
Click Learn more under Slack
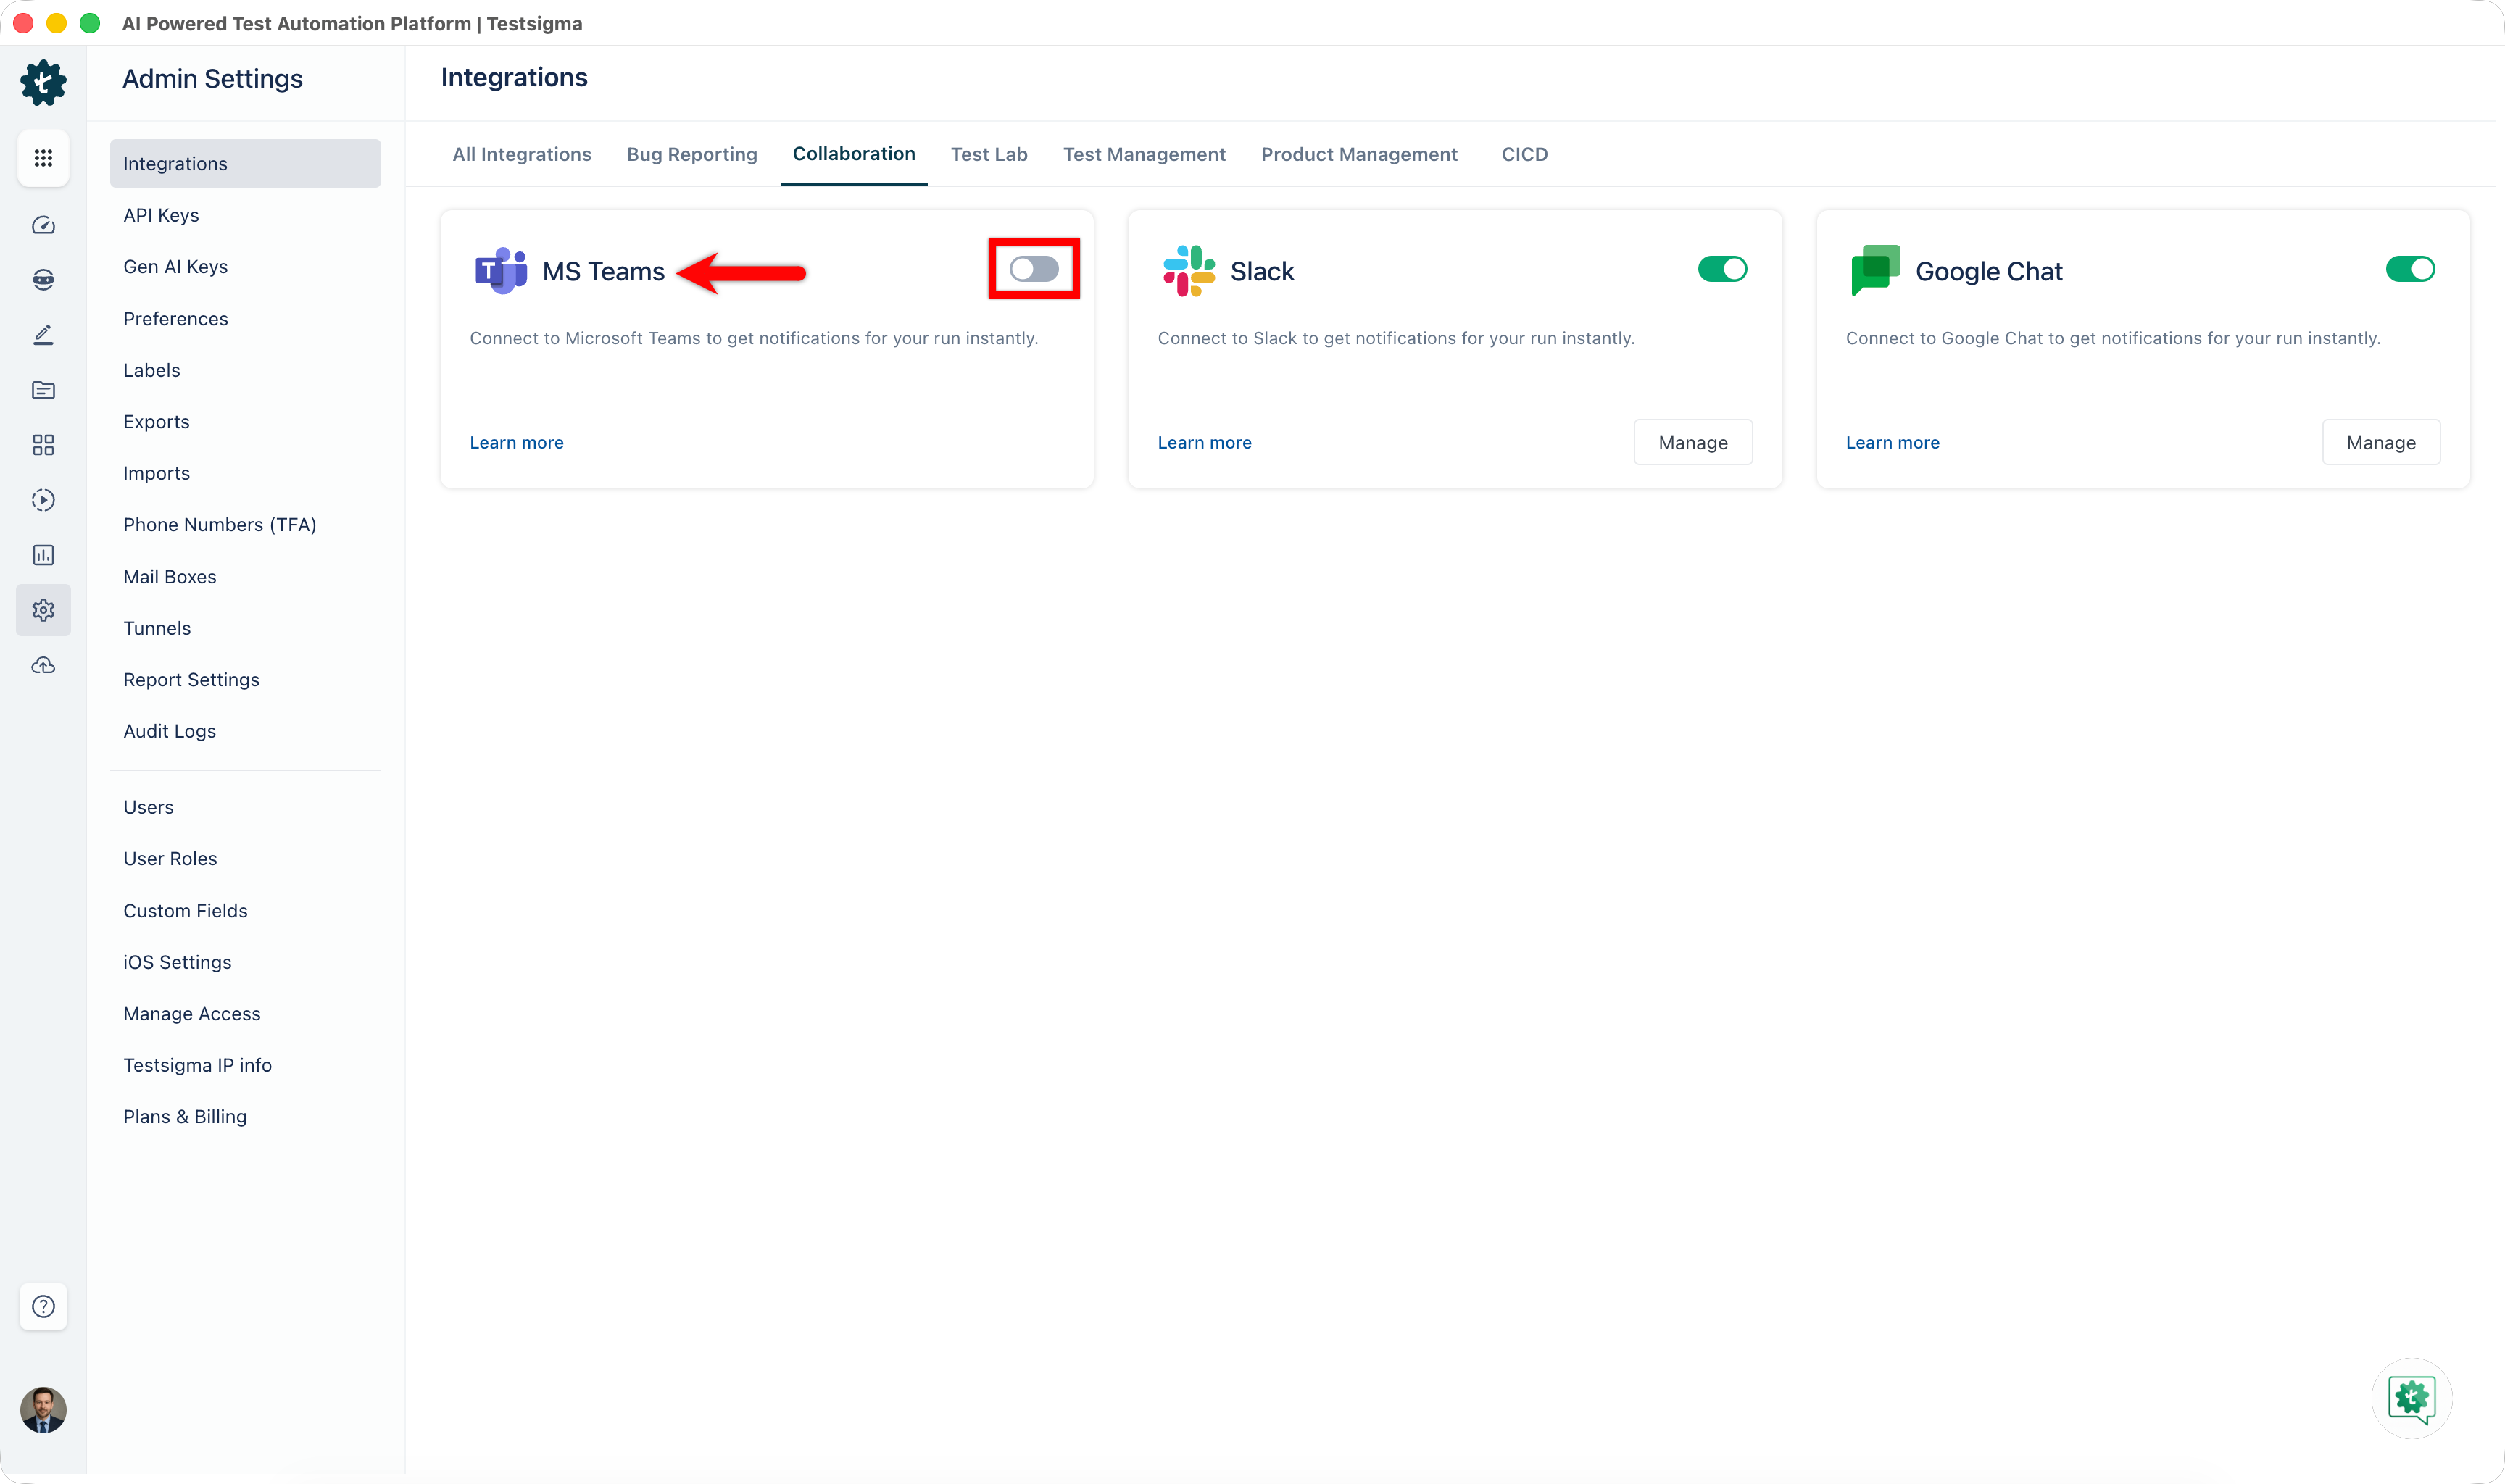click(x=1204, y=442)
